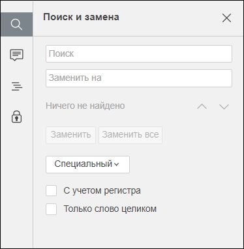Click the Заменить button
The width and height of the screenshot is (244, 249).
pyautogui.click(x=70, y=135)
